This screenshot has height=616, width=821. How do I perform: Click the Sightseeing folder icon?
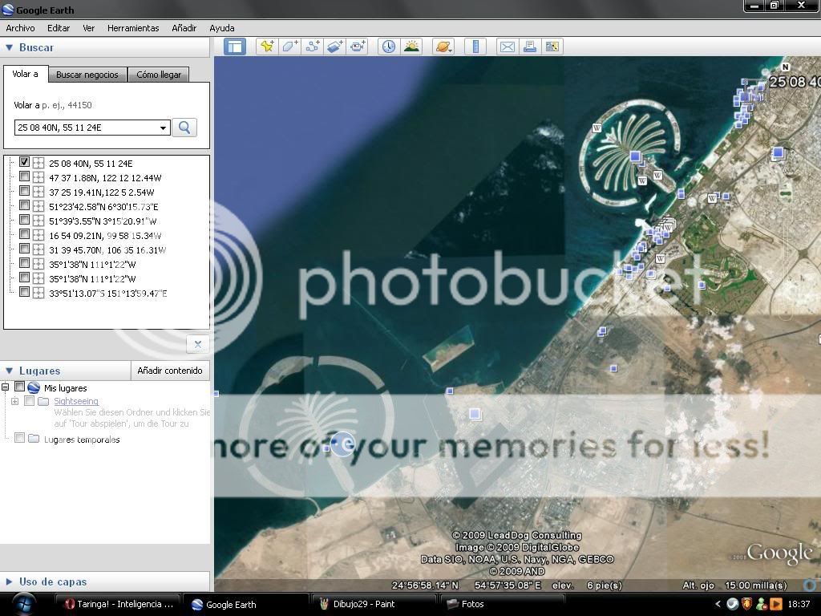point(43,401)
